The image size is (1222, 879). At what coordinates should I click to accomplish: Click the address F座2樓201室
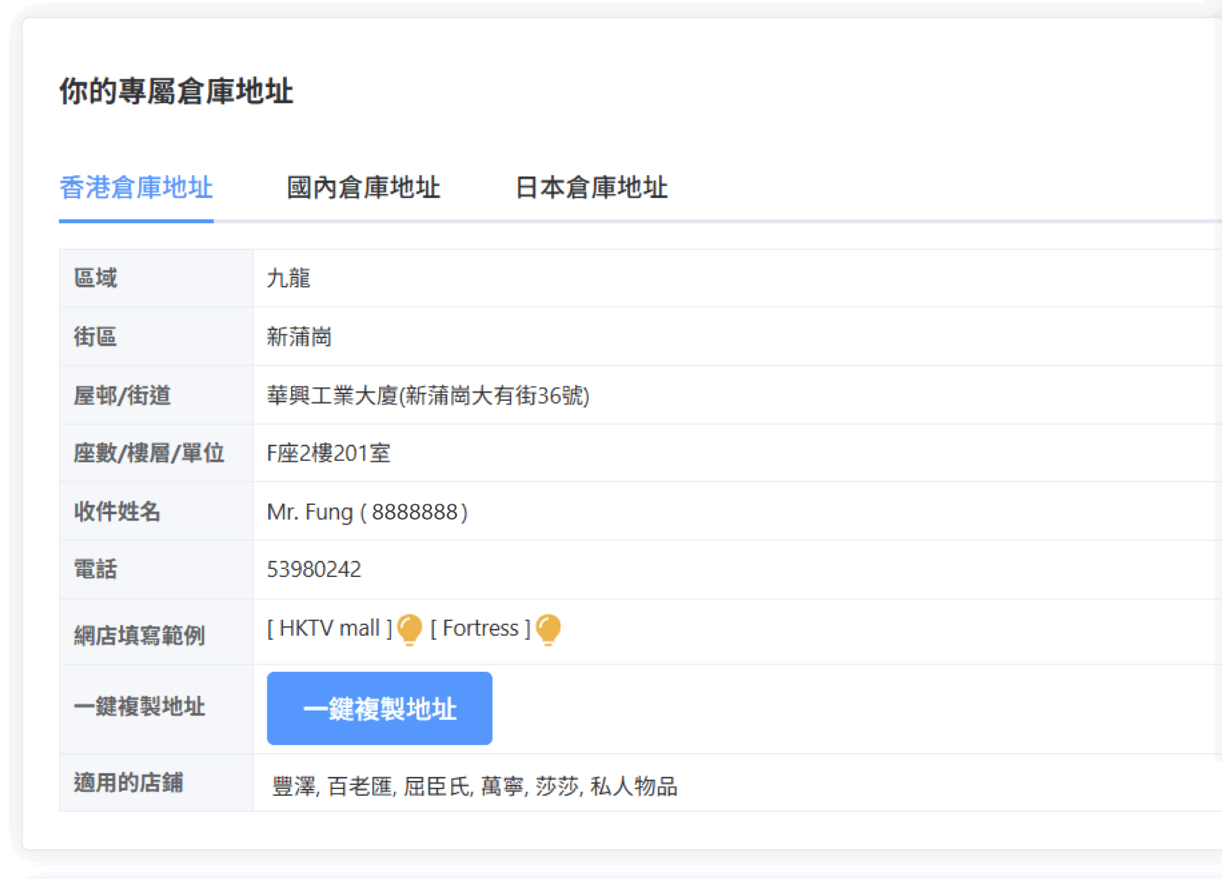(328, 453)
